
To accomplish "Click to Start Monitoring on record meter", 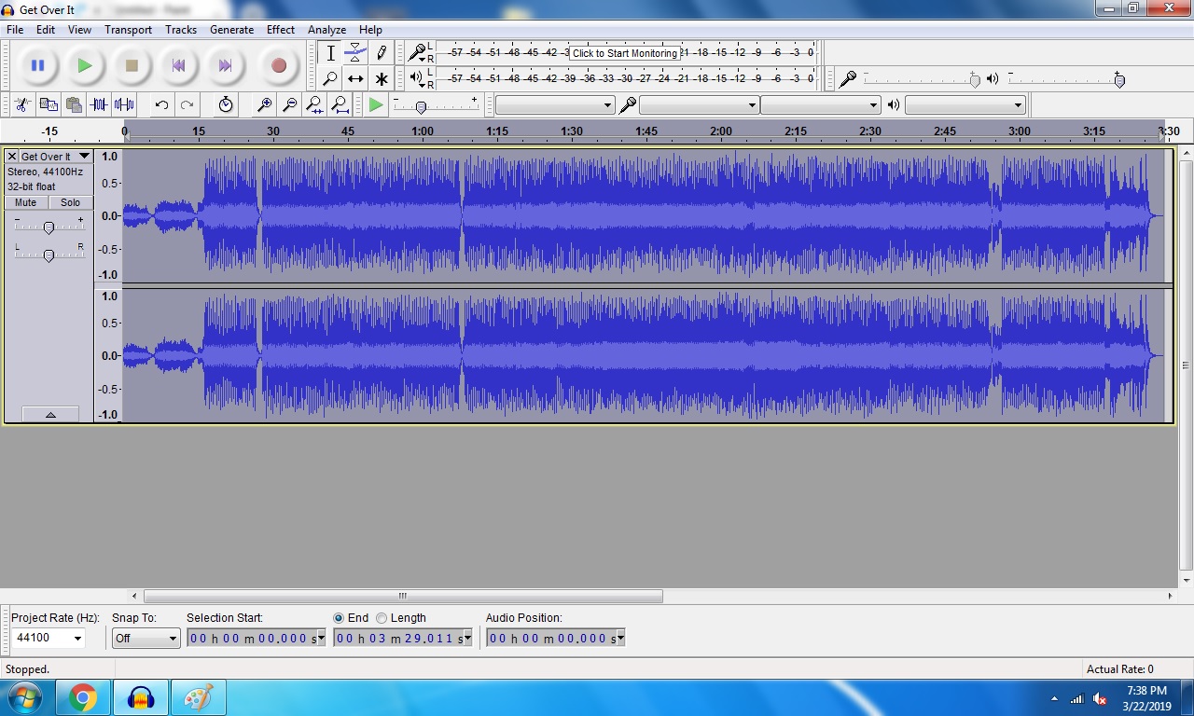I will [x=625, y=53].
